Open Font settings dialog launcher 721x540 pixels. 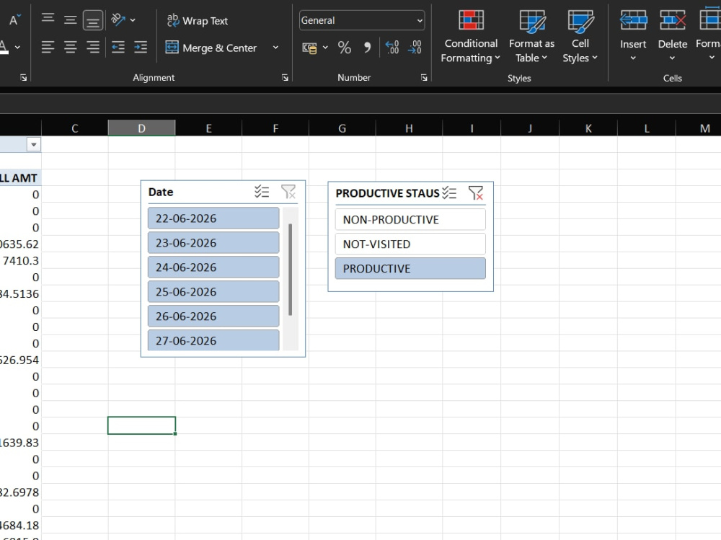point(24,78)
